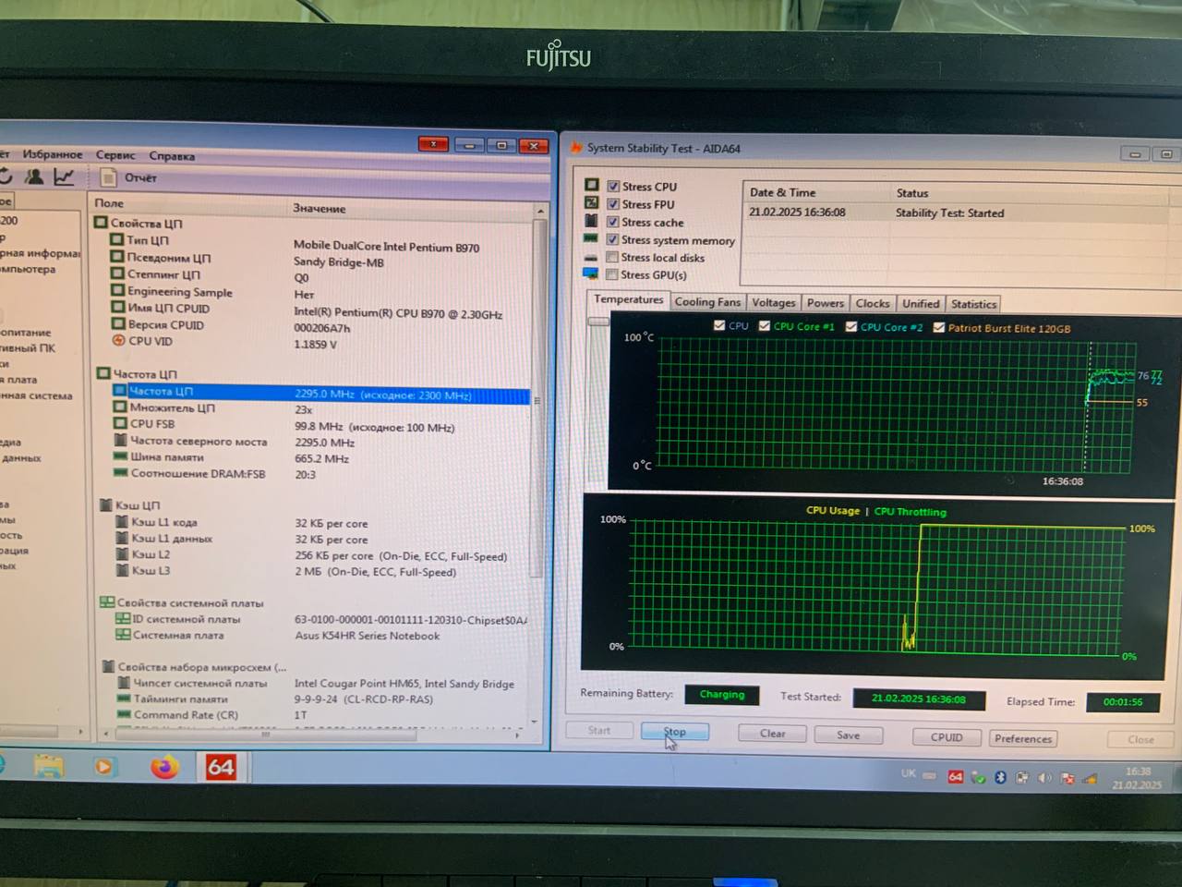Switch to the Clocks tab
The image size is (1182, 887).
point(873,303)
